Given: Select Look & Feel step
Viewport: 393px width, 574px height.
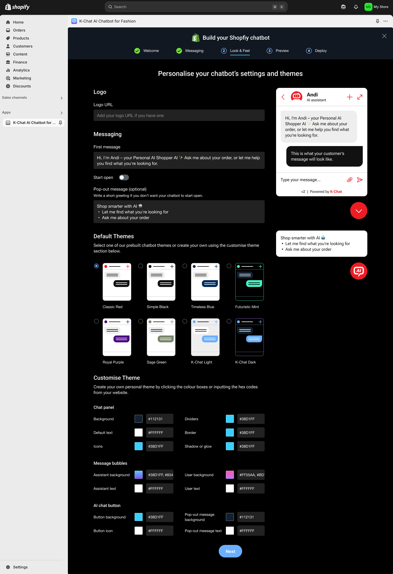Looking at the screenshot, I should pos(236,51).
